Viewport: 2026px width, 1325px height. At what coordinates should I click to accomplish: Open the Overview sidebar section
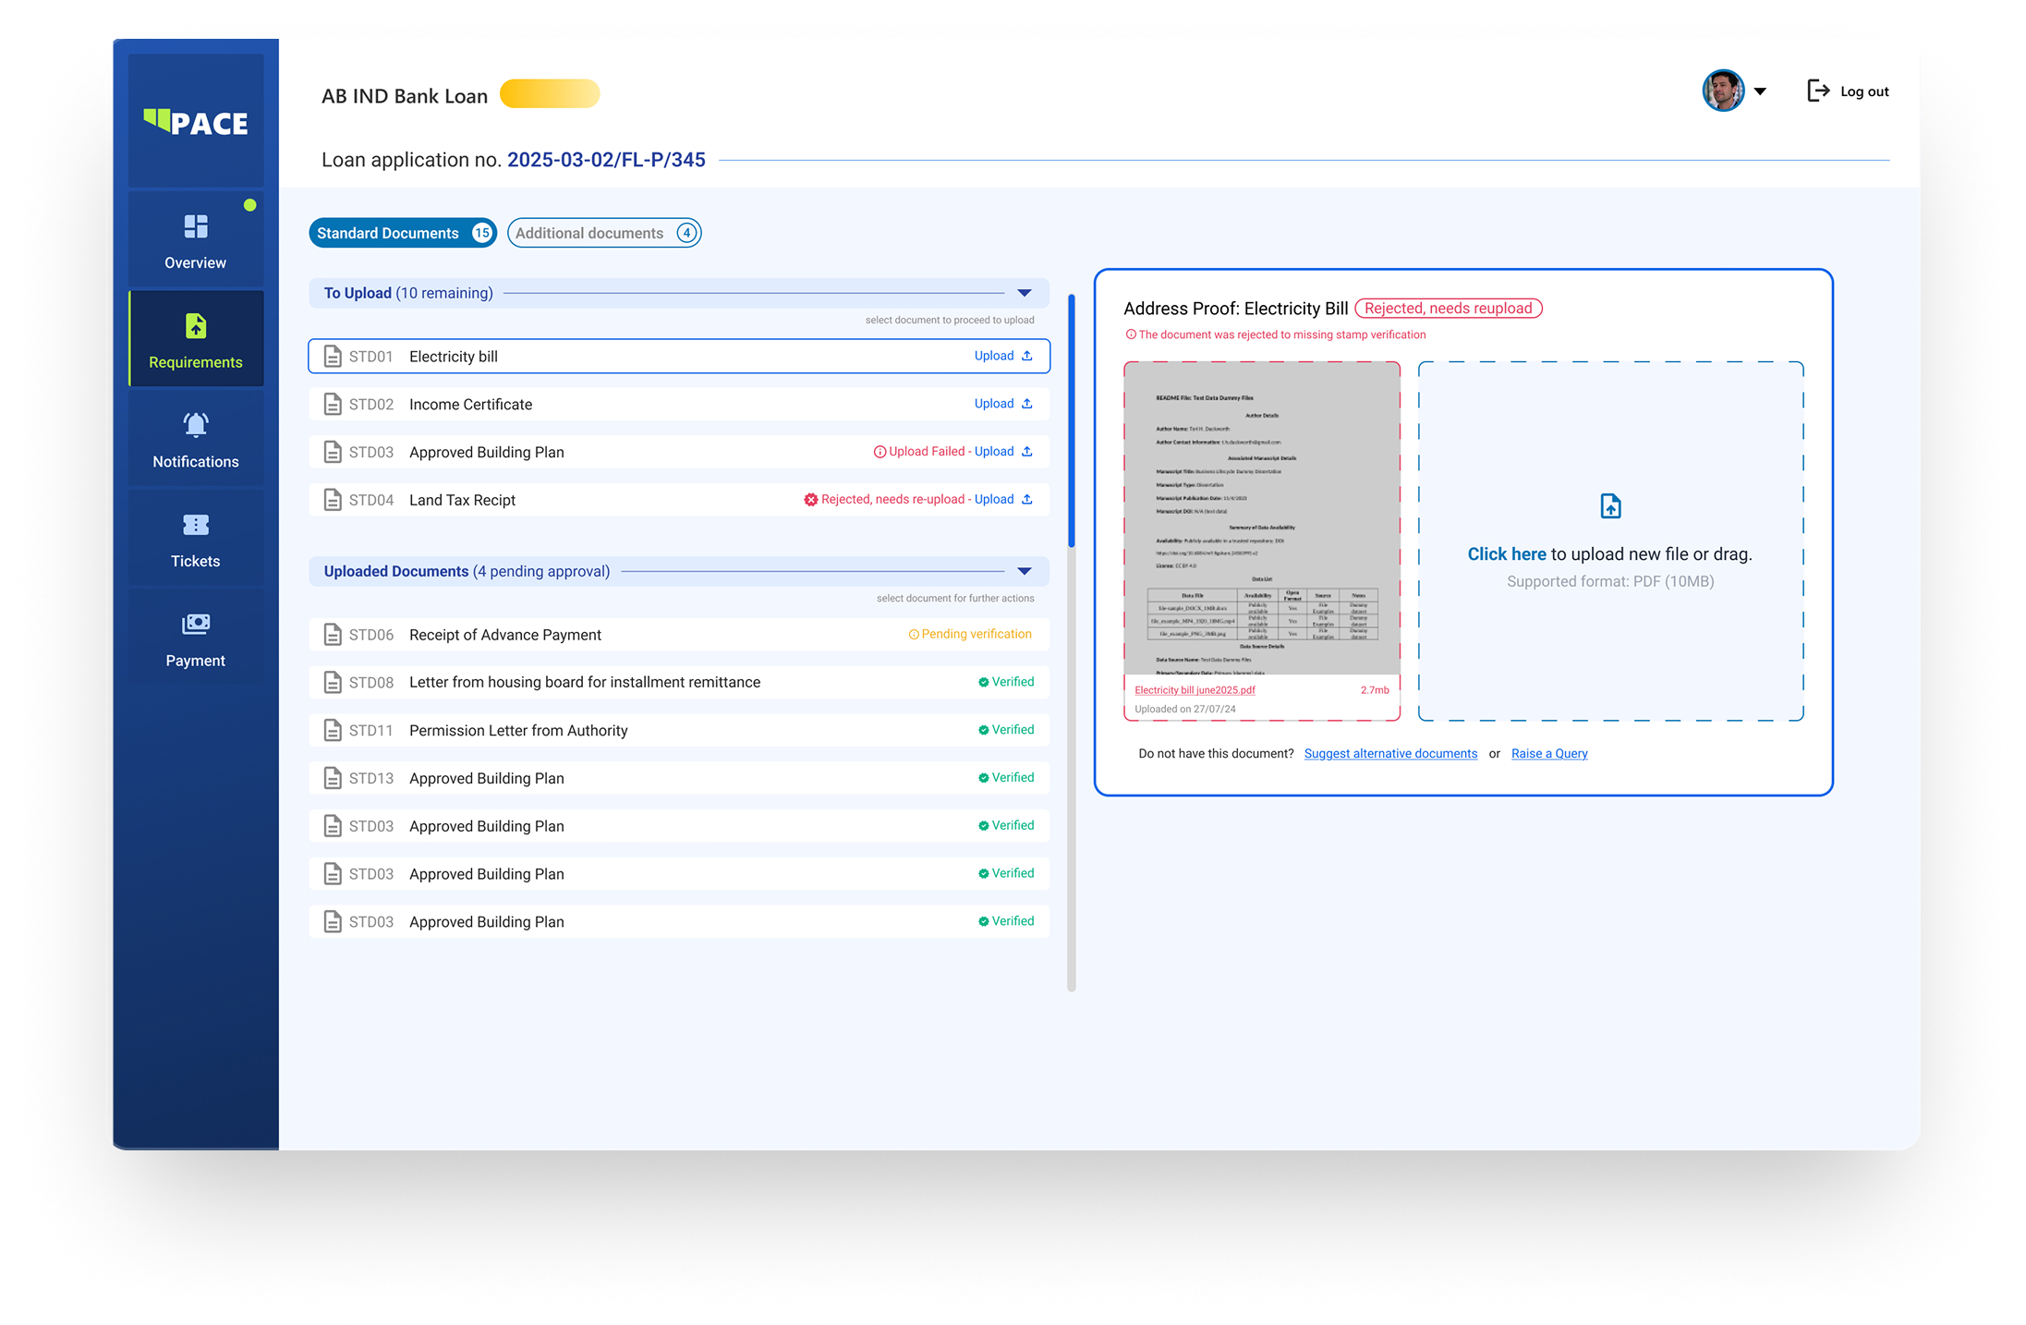(195, 239)
